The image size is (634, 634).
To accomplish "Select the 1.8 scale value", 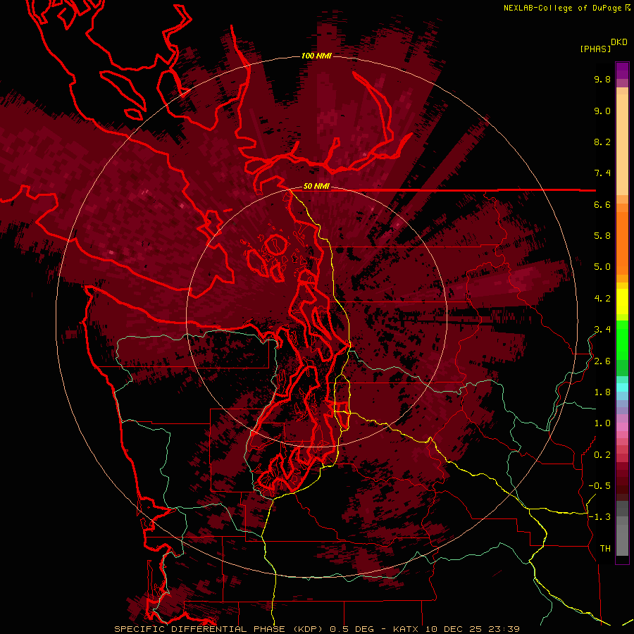I will [602, 392].
